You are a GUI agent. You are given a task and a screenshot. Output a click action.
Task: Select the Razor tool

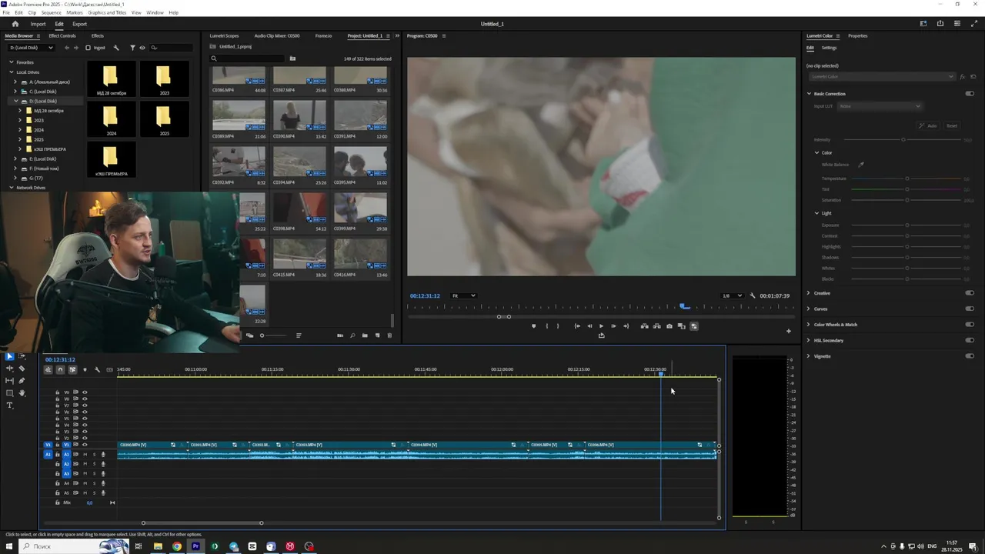point(22,369)
